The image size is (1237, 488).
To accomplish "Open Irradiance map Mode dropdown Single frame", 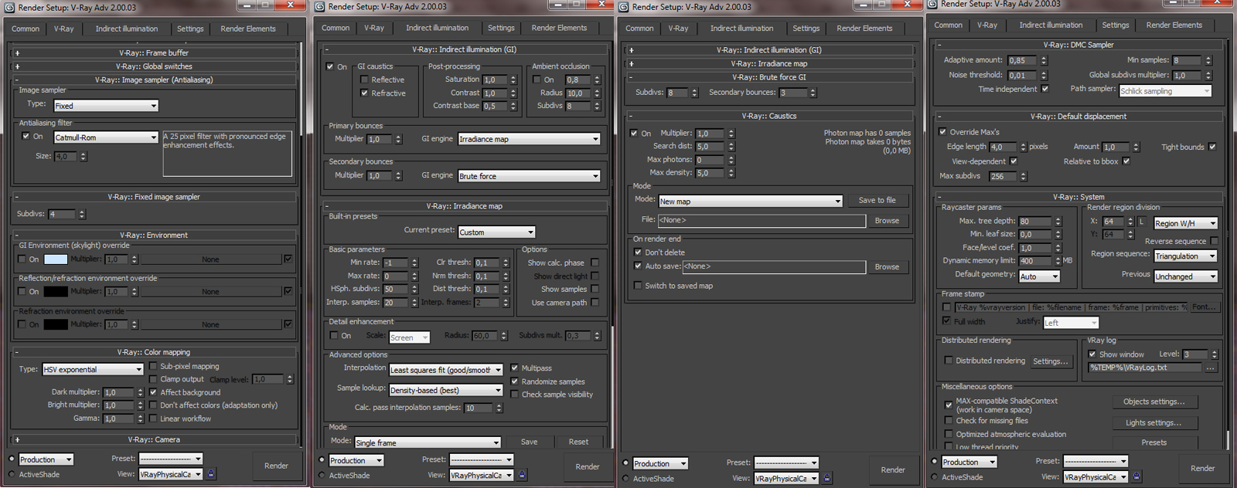I will 428,442.
